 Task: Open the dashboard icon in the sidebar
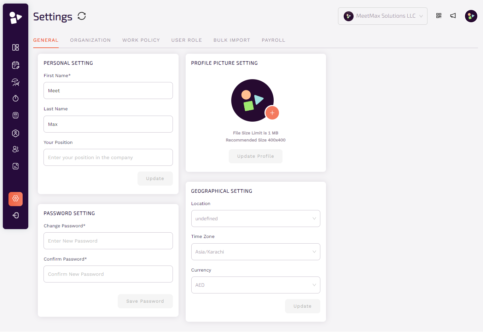(16, 47)
